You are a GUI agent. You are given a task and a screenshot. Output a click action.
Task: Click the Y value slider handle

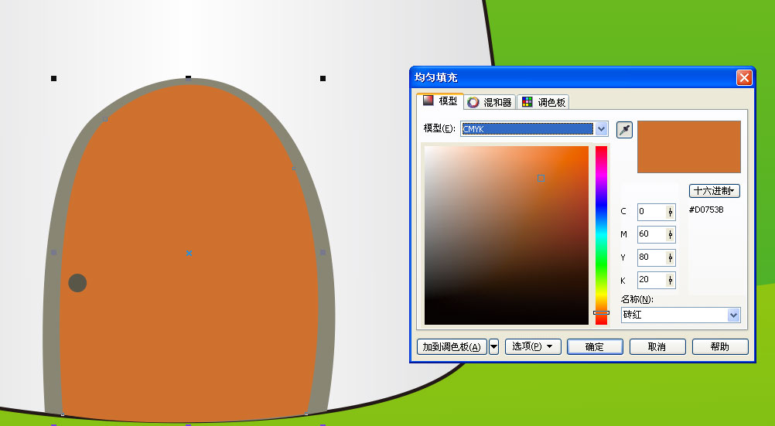(x=671, y=257)
